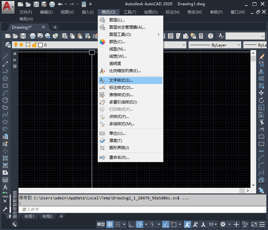Screen dimensions: 268x230
Task: Click the Move tool in modify toolbar
Action: coord(261,93)
